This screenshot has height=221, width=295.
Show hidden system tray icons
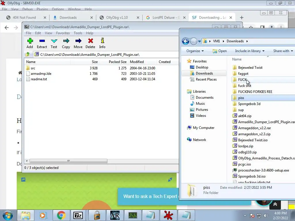[245, 216]
